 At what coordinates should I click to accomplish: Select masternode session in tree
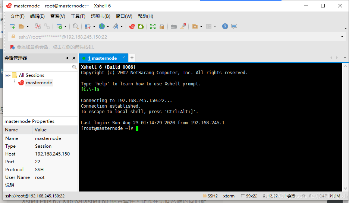pyautogui.click(x=39, y=83)
